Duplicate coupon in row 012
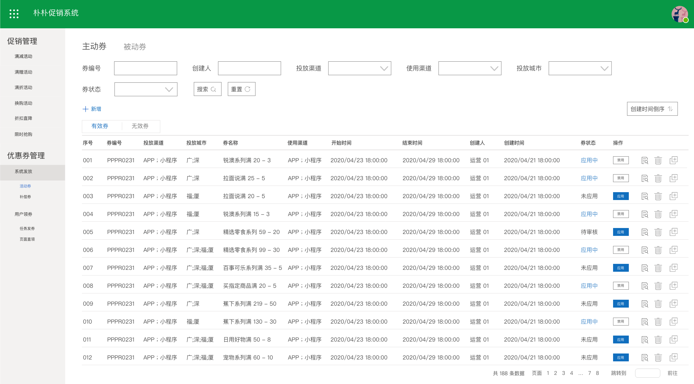The image size is (694, 384). 673,358
